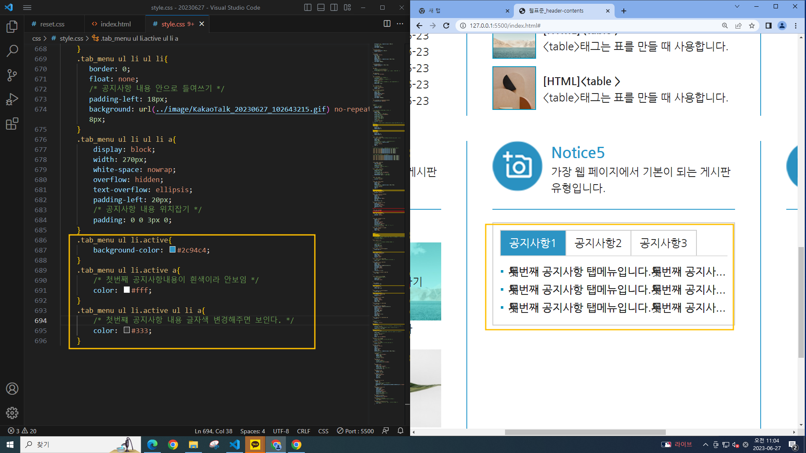Toggle the Panel layout button in title bar
This screenshot has height=453, width=806.
(321, 8)
